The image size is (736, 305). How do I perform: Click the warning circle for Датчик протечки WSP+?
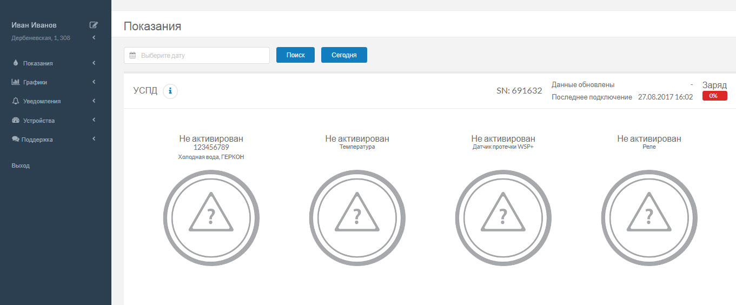coord(503,218)
